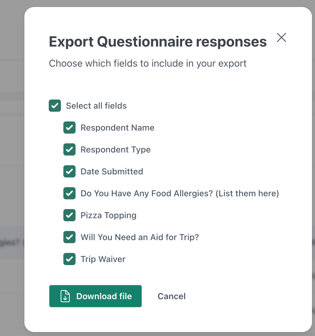Toggle the Respondent Type checkbox
Image resolution: width=315 pixels, height=336 pixels.
point(69,149)
